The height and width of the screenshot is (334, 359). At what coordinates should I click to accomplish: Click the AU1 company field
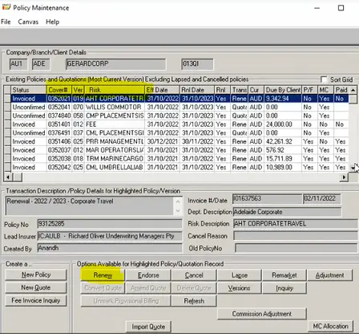pyautogui.click(x=18, y=64)
